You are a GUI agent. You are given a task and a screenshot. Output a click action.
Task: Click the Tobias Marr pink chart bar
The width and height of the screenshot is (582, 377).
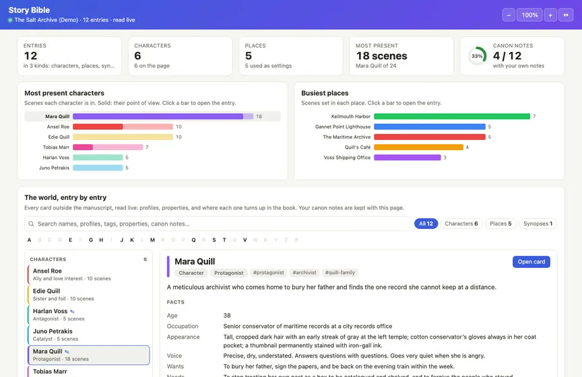point(108,147)
